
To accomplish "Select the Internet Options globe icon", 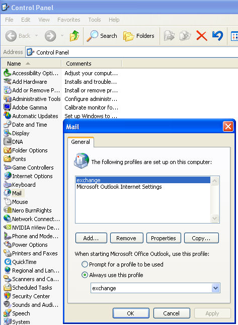I will (x=8, y=176).
